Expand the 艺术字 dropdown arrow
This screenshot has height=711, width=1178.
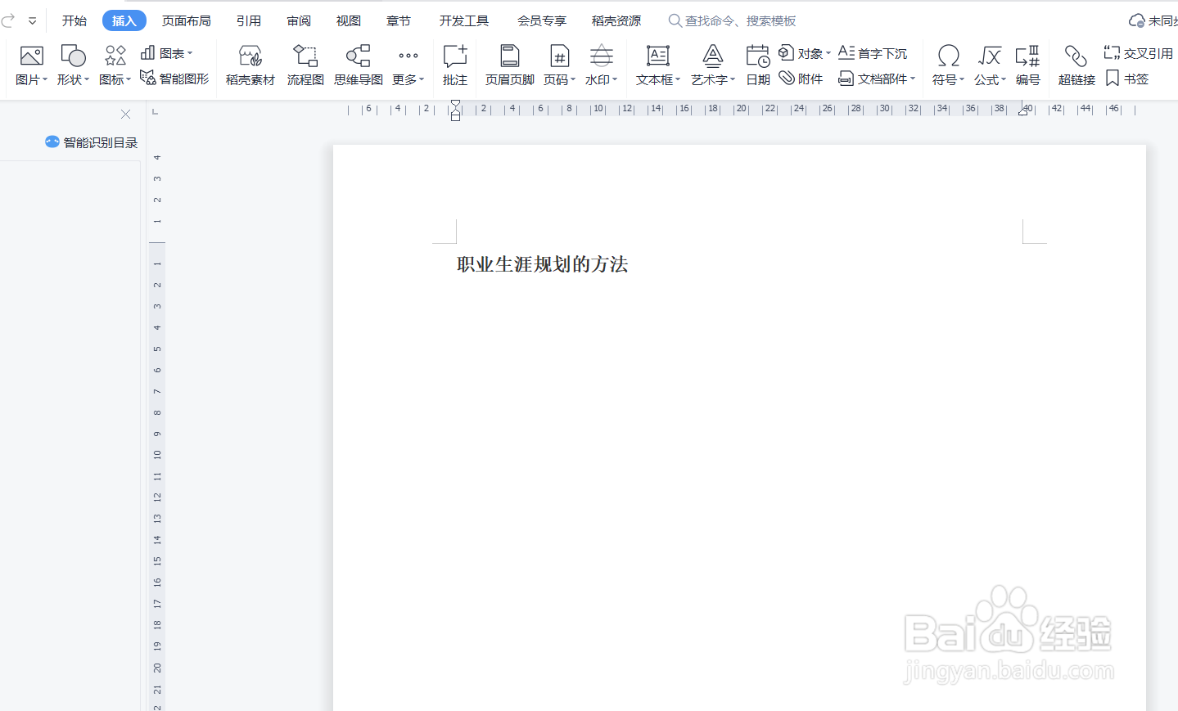click(x=733, y=79)
